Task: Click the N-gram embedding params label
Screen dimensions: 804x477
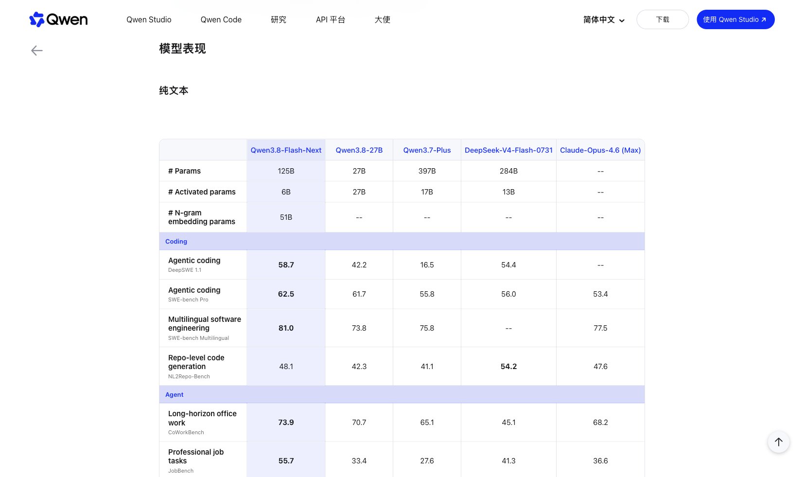Action: pos(202,217)
